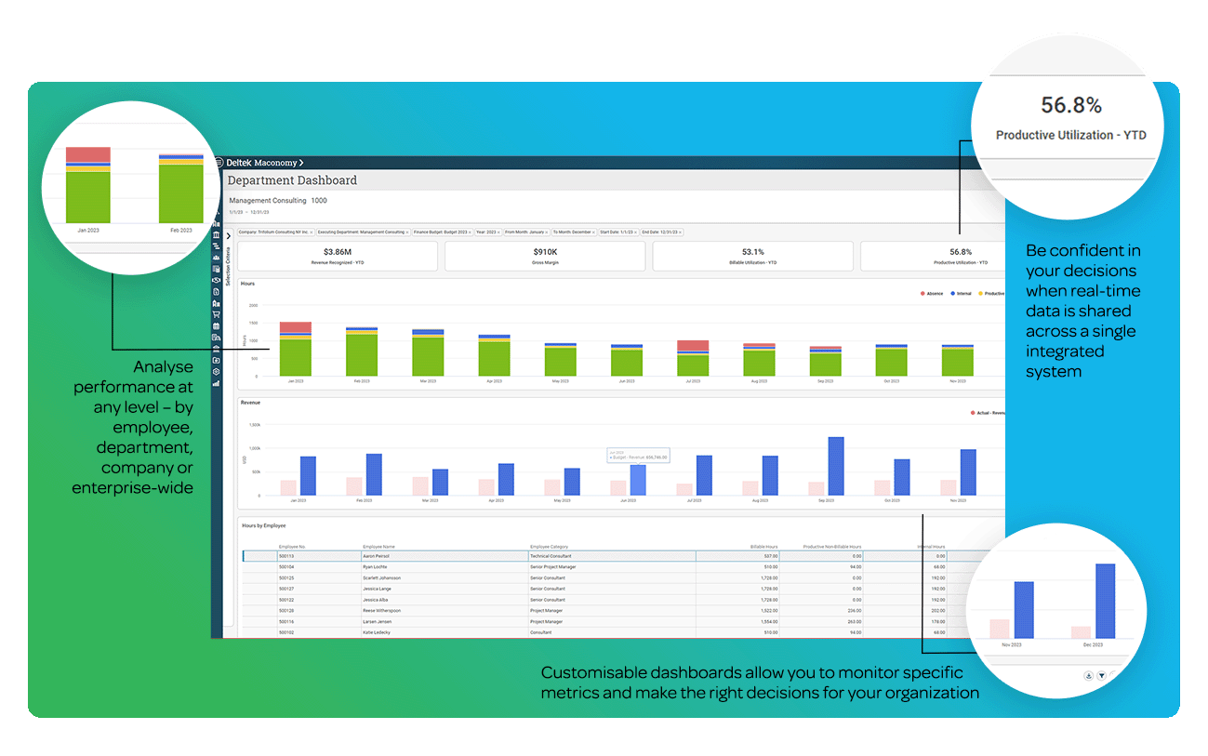Remove the Year: 2023 filter chip
Image resolution: width=1208 pixels, height=756 pixels.
coord(499,232)
